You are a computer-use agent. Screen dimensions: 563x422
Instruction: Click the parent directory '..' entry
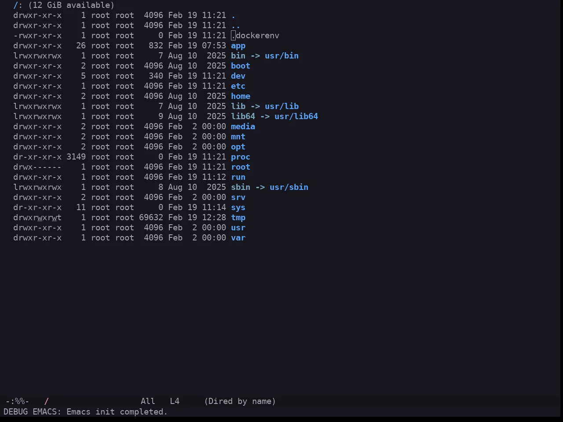pos(236,25)
